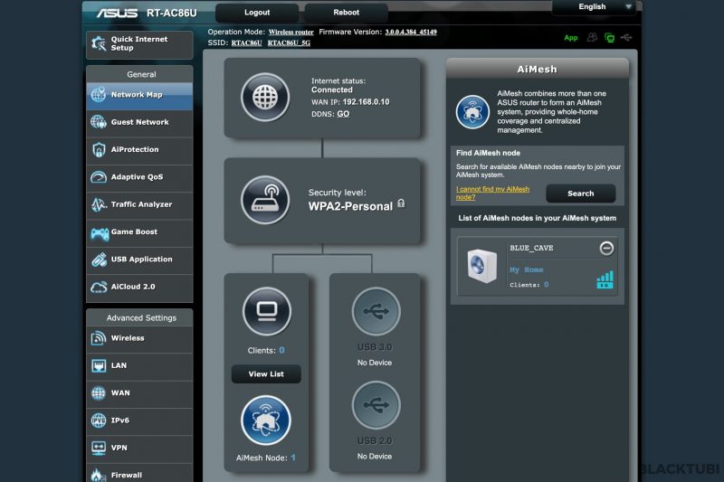Click the USB Application pencil icon
Screen dimensions: 724x482
coord(99,260)
